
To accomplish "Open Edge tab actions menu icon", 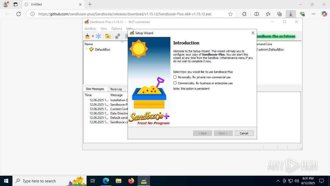I will pos(15,4).
